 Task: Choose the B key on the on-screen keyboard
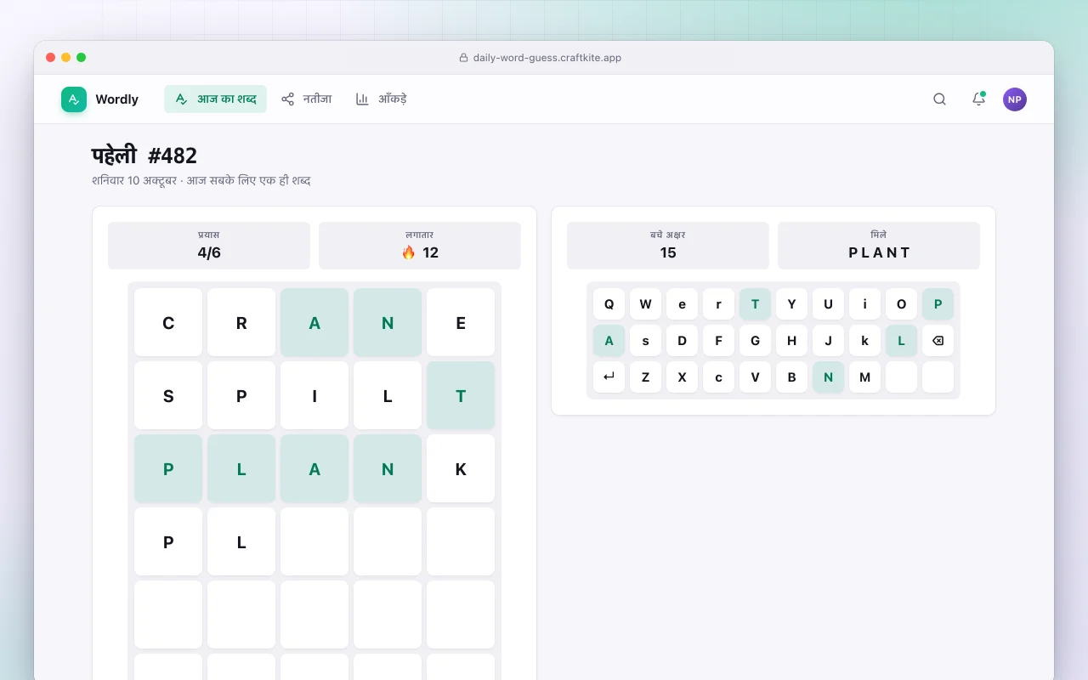coord(791,377)
